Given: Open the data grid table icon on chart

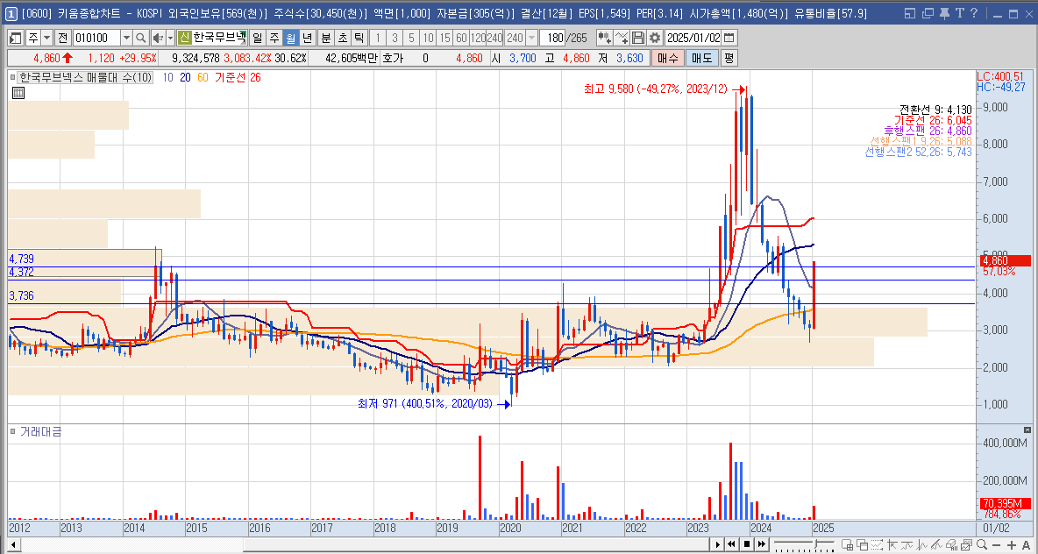Looking at the screenshot, I should pos(18,93).
